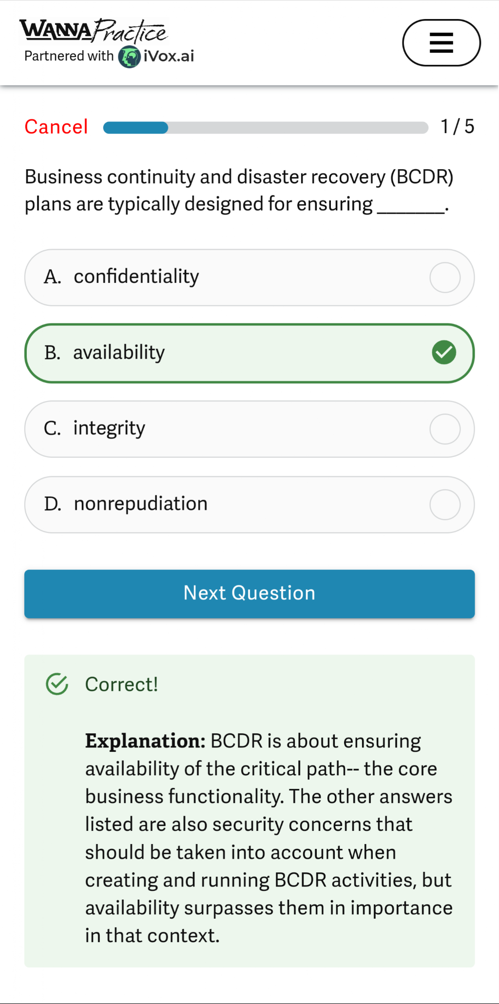The width and height of the screenshot is (499, 1004).
Task: Click the Correct! checkmark icon
Action: coord(57,684)
